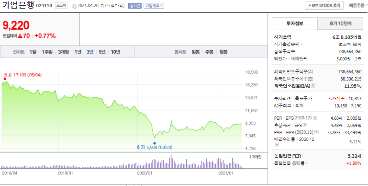
Task: Click the plus icon in MY STOCK 추가
Action: point(310,5)
